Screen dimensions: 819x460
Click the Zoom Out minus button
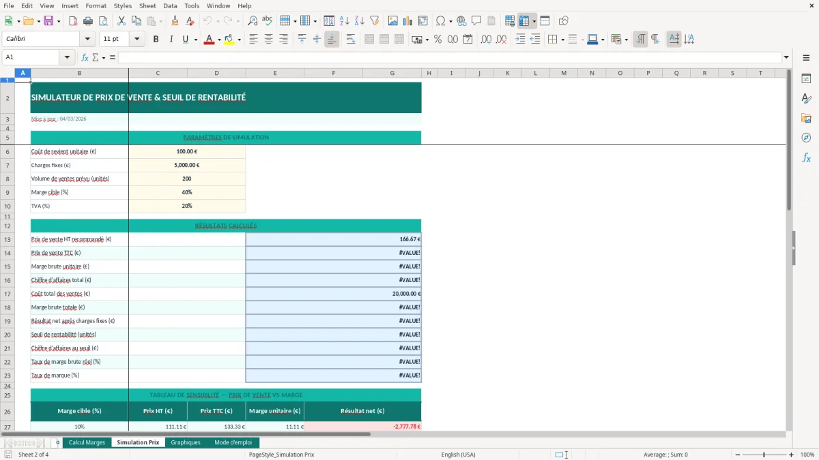pos(736,455)
